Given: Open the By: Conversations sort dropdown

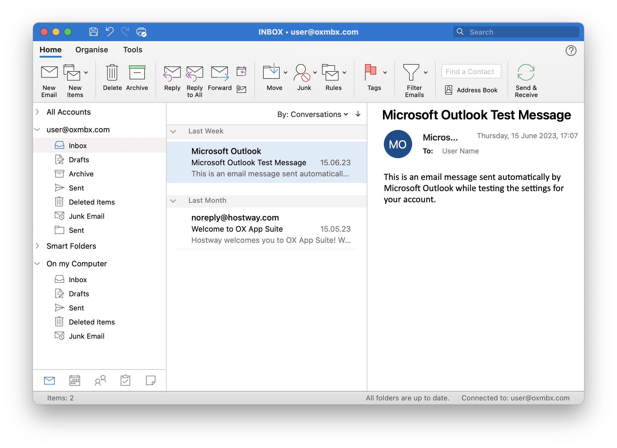Looking at the screenshot, I should click(313, 114).
